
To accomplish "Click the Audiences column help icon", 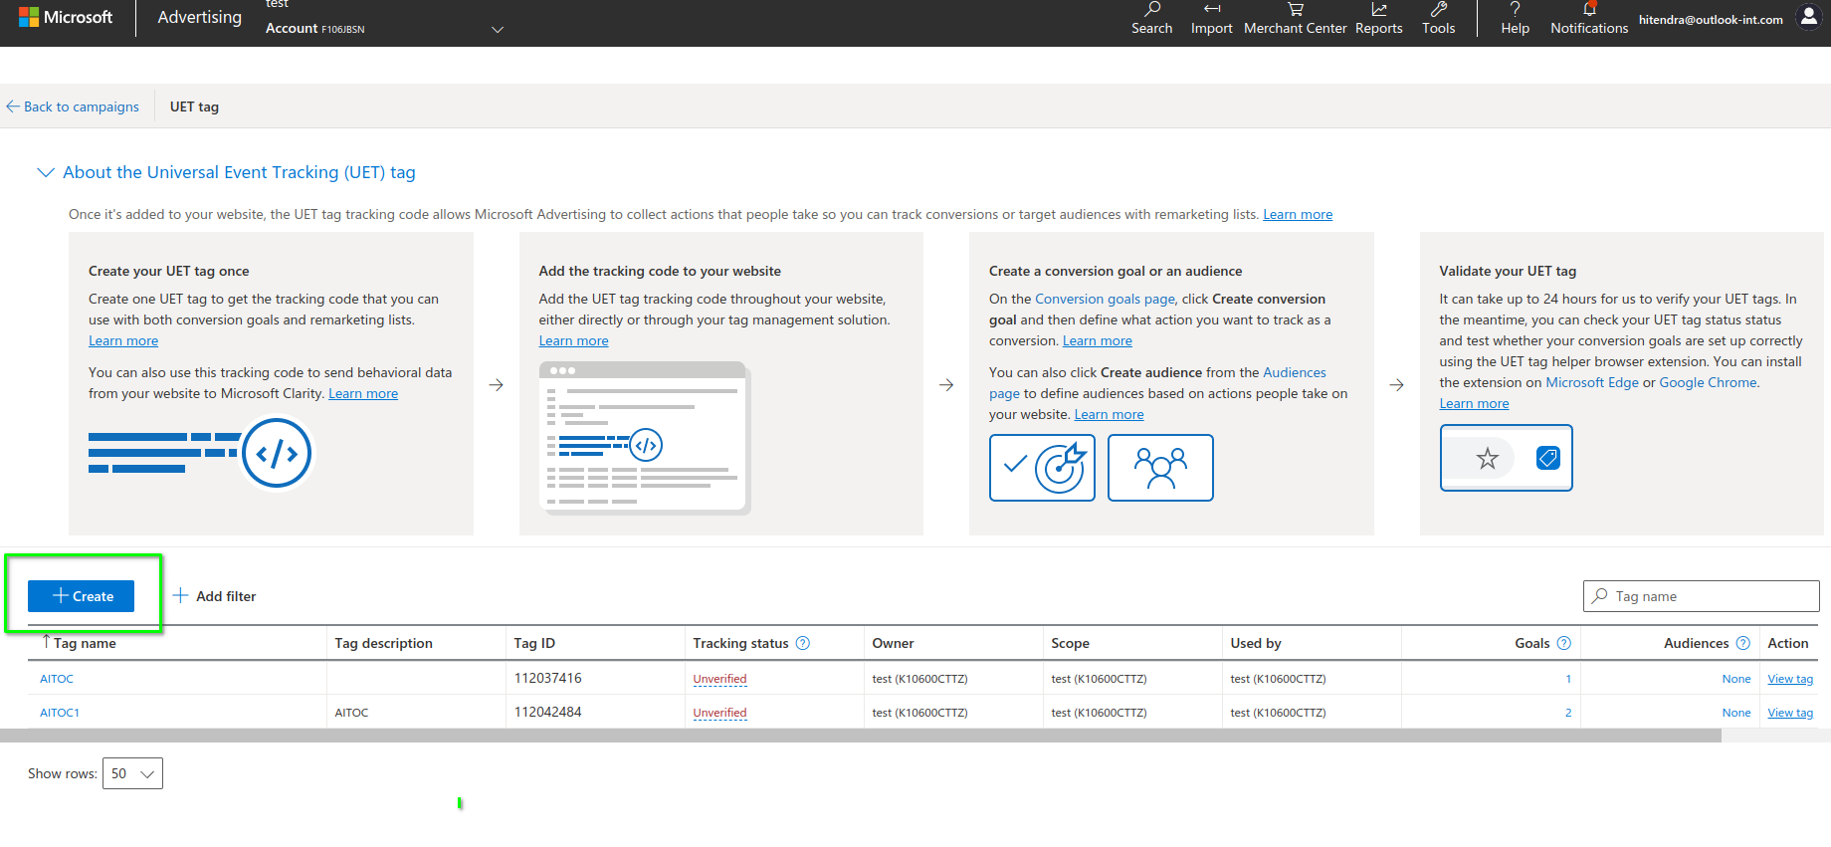I will [x=1742, y=643].
